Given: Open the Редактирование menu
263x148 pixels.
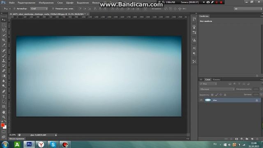Looking at the screenshot, I should click(26, 3).
